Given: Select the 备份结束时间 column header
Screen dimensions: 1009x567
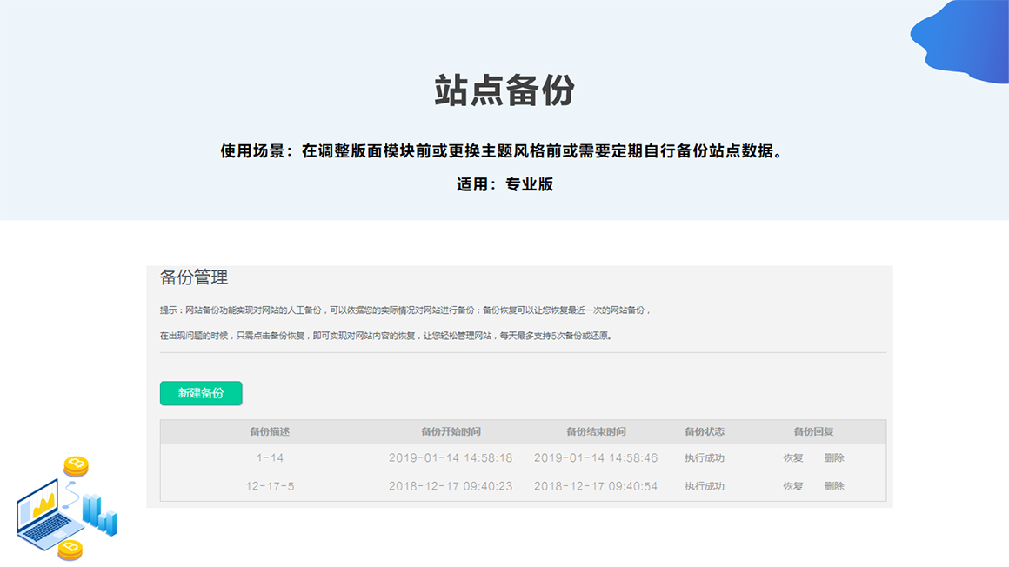Looking at the screenshot, I should (596, 432).
